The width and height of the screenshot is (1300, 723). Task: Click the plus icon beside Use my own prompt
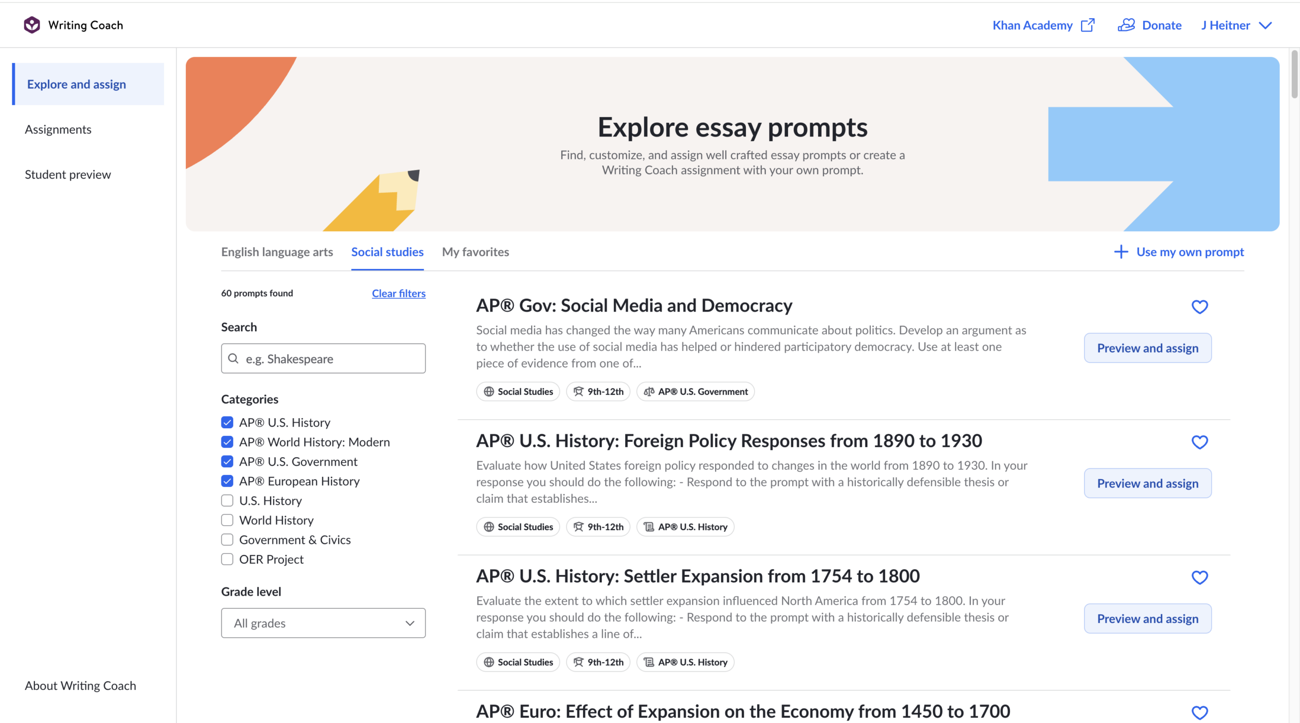tap(1121, 252)
